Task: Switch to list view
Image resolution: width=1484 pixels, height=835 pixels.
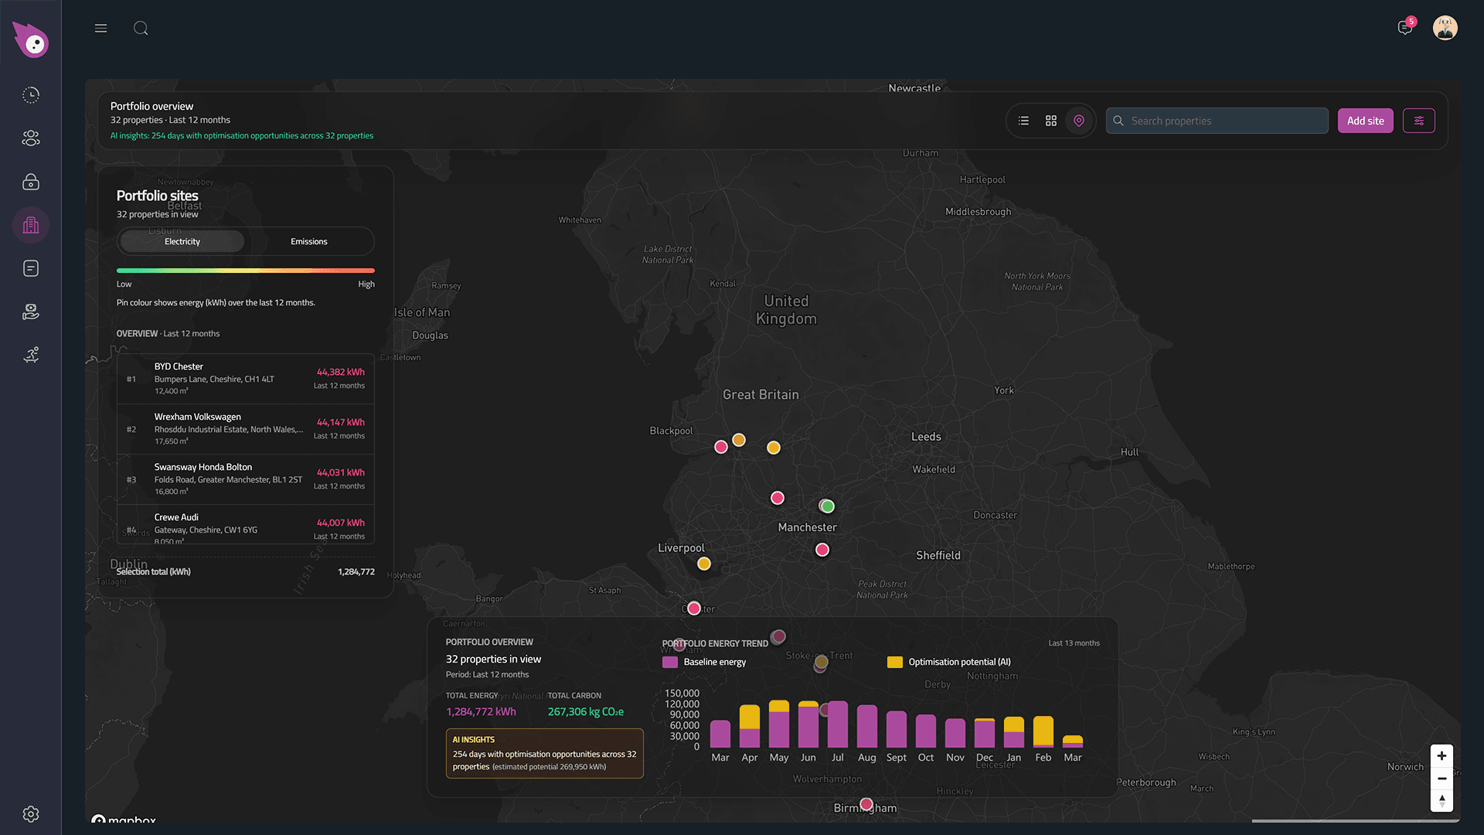Action: point(1023,121)
